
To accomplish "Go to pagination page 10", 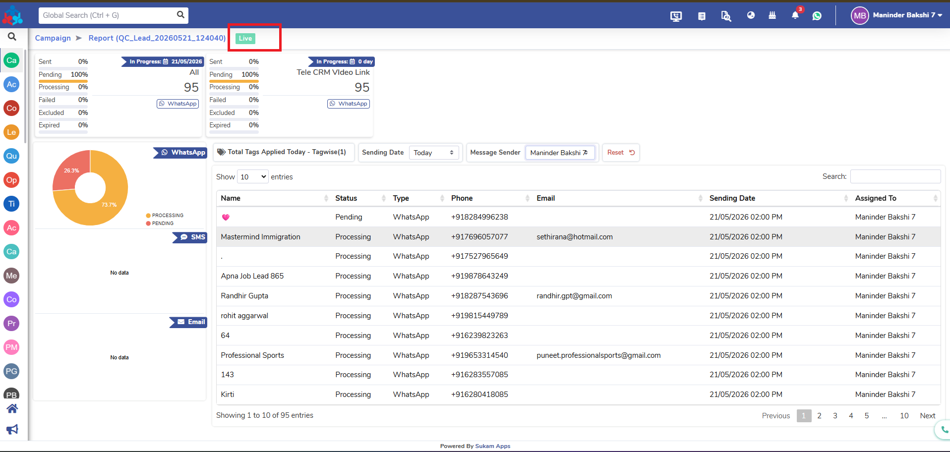I will tap(904, 416).
